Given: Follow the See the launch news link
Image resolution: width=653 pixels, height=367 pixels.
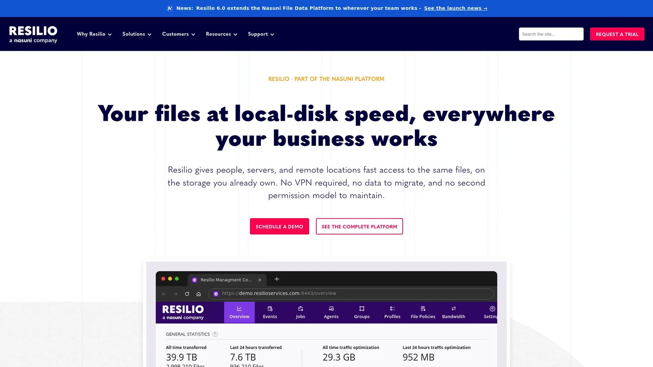Looking at the screenshot, I should pos(455,8).
